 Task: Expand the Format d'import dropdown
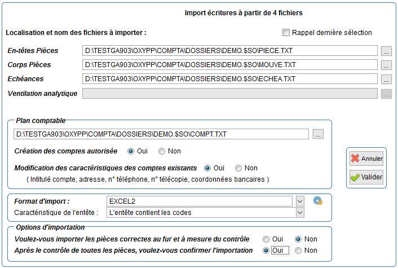coord(300,201)
